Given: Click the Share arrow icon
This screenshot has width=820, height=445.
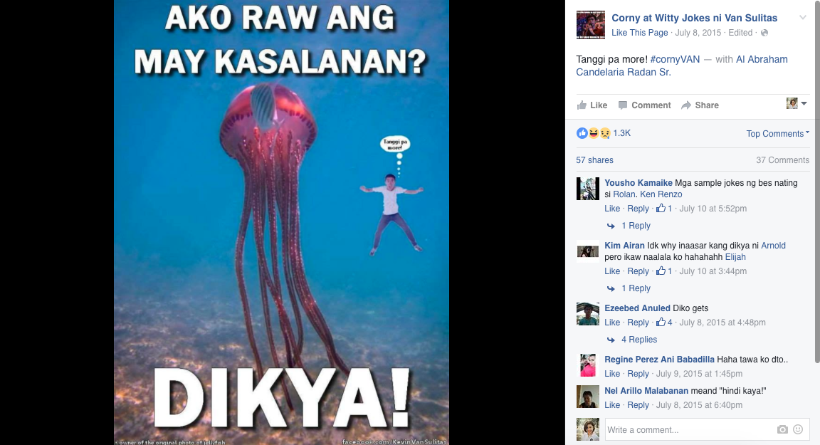Looking at the screenshot, I should [686, 105].
